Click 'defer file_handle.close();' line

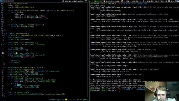point(19,92)
